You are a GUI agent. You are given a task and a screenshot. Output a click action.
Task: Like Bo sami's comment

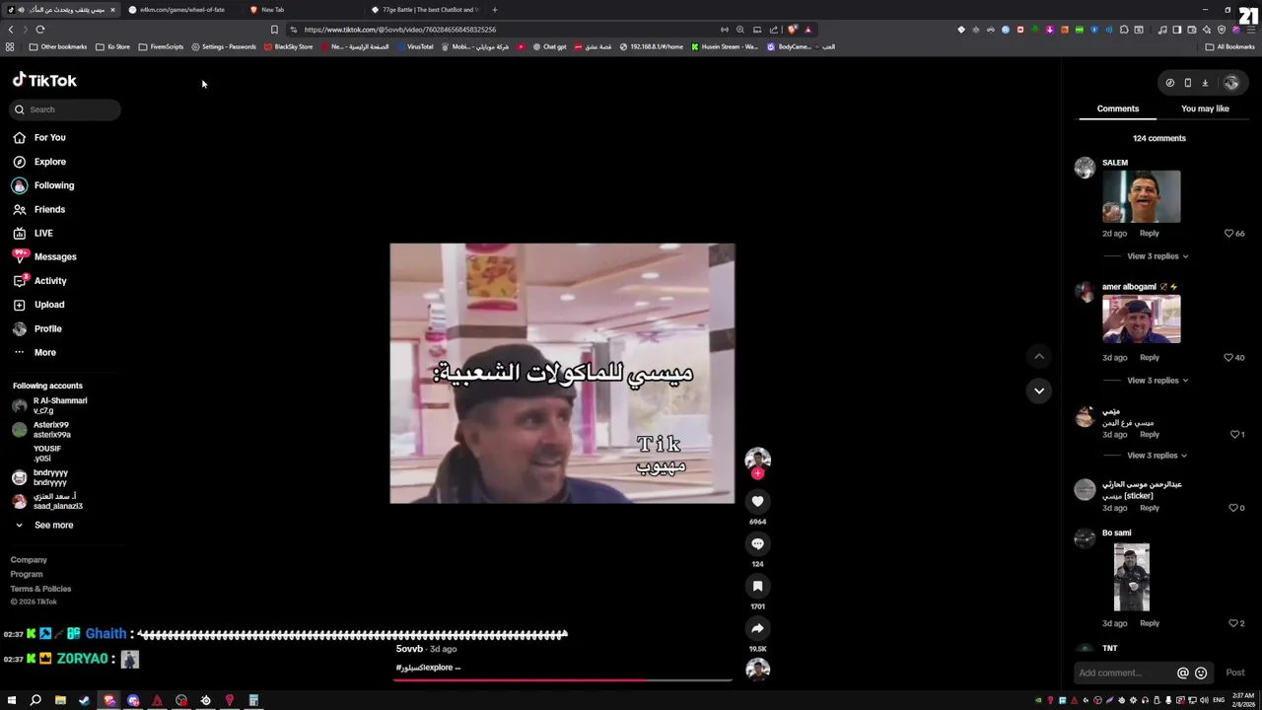(x=1232, y=623)
